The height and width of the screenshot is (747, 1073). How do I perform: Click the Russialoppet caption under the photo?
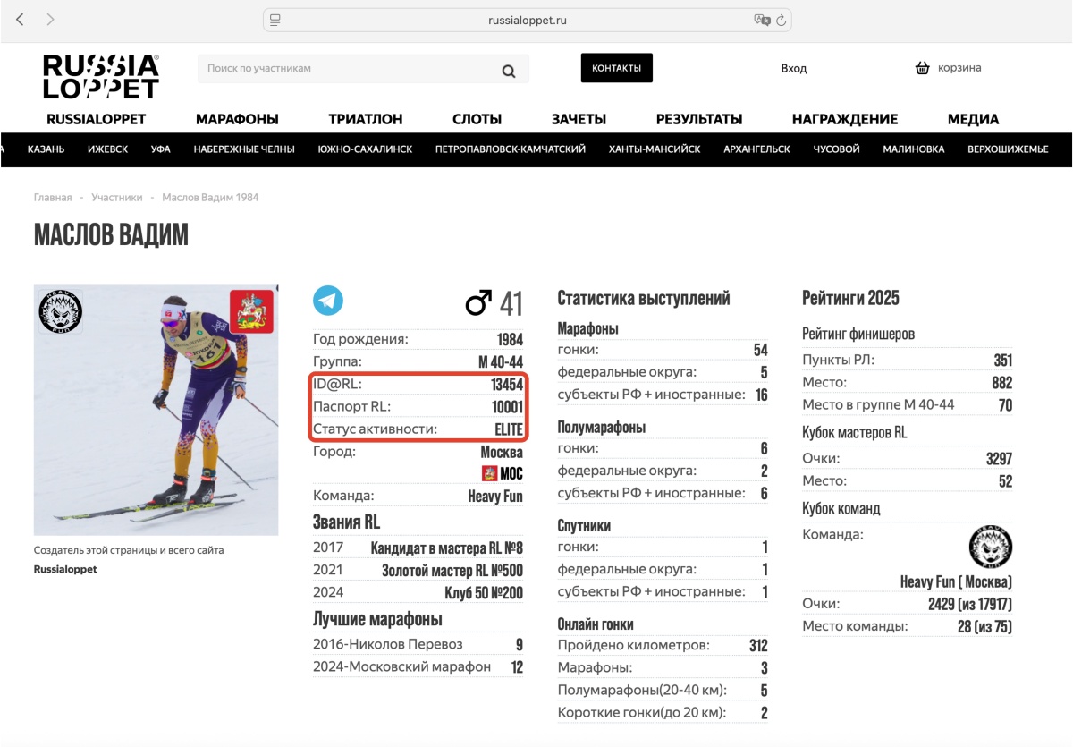click(65, 569)
